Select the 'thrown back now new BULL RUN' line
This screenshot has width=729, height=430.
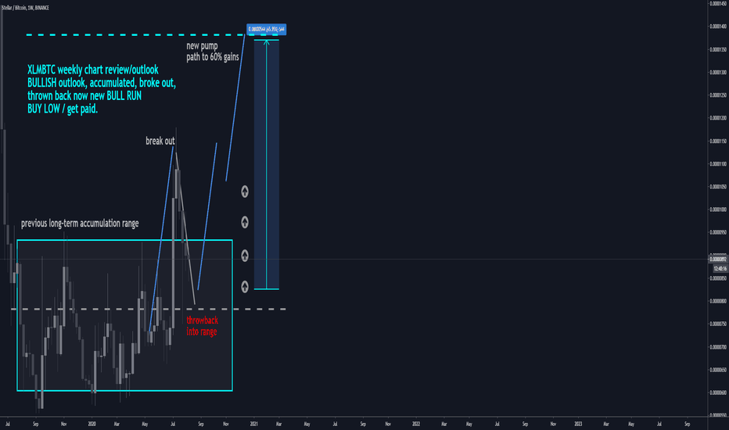[x=84, y=95]
